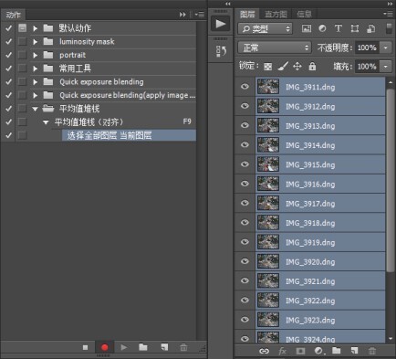Open the 不透明度 opacity slider dropdown
This screenshot has height=359, width=396.
385,48
